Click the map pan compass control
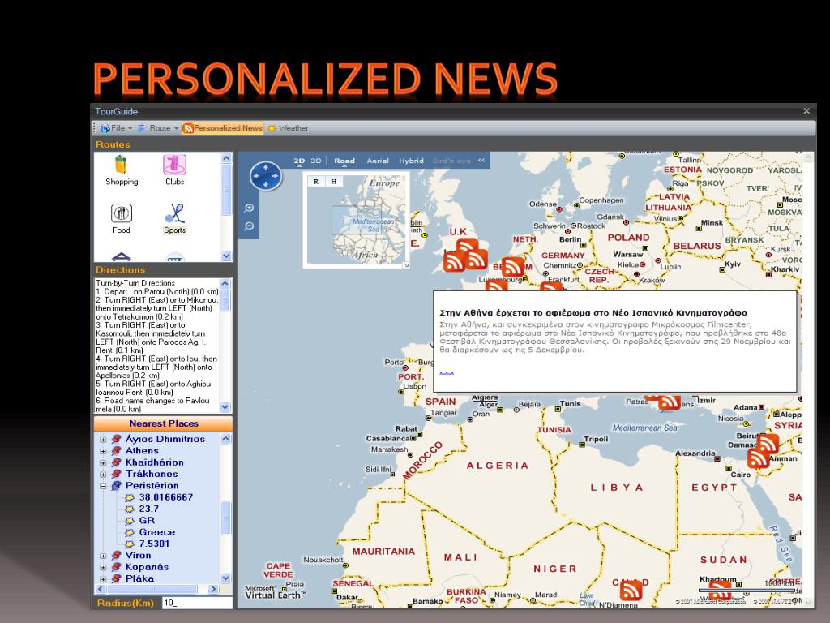Viewport: 830px width, 623px height. coord(266,175)
